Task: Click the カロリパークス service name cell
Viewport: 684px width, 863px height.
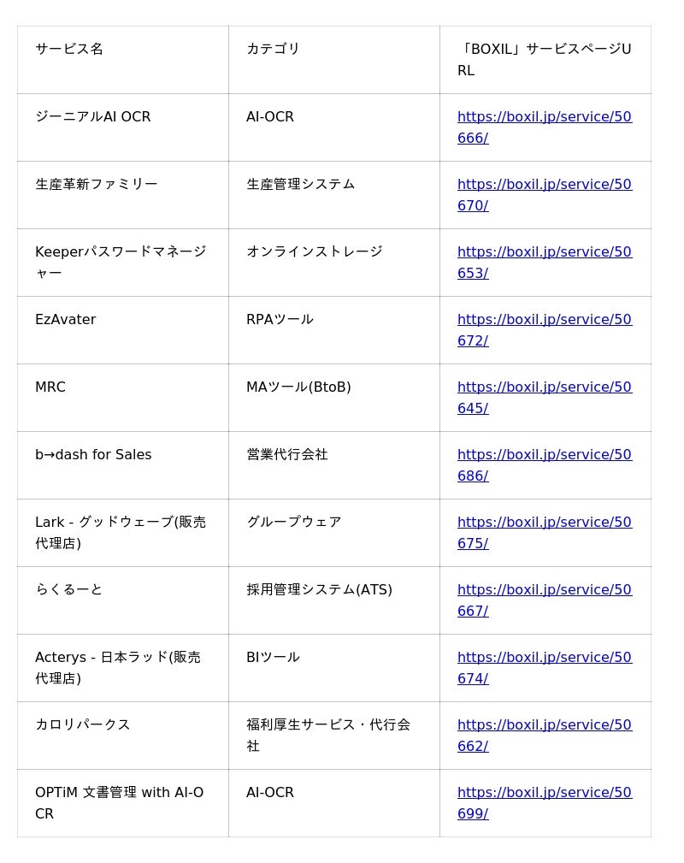Action: click(x=83, y=725)
